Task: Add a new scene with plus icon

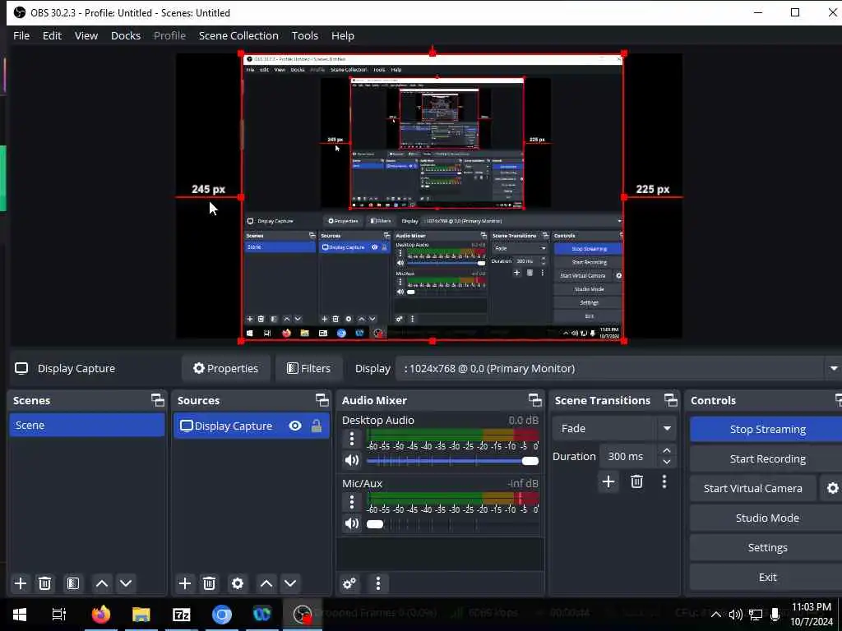Action: coord(21,583)
